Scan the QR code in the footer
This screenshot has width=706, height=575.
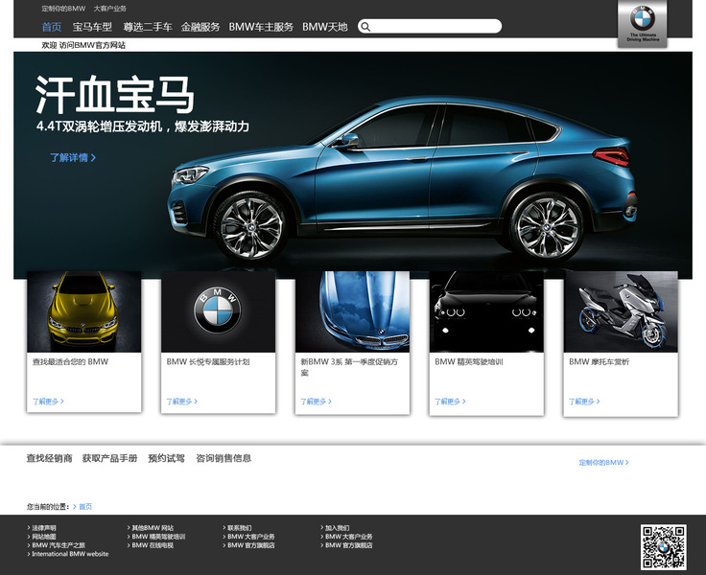[664, 546]
